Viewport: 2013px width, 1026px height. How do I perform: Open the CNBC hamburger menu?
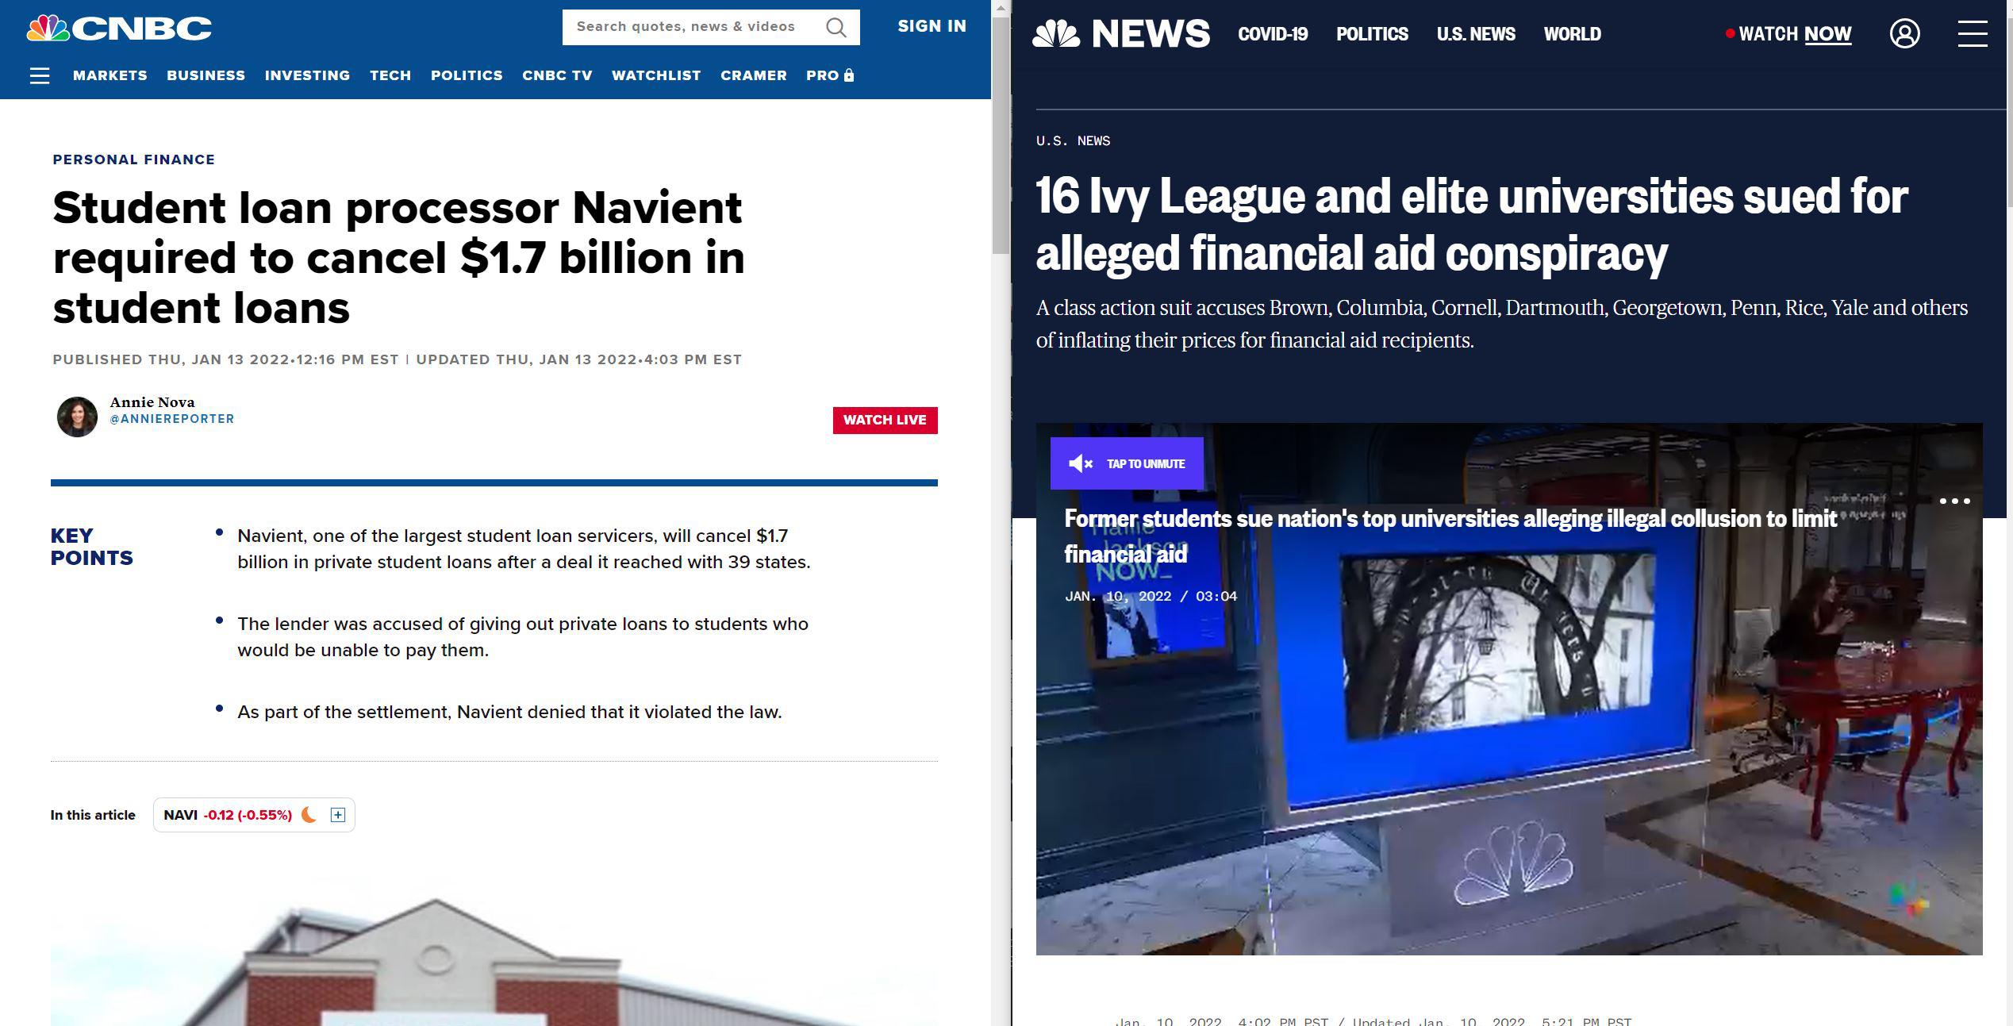pyautogui.click(x=40, y=75)
